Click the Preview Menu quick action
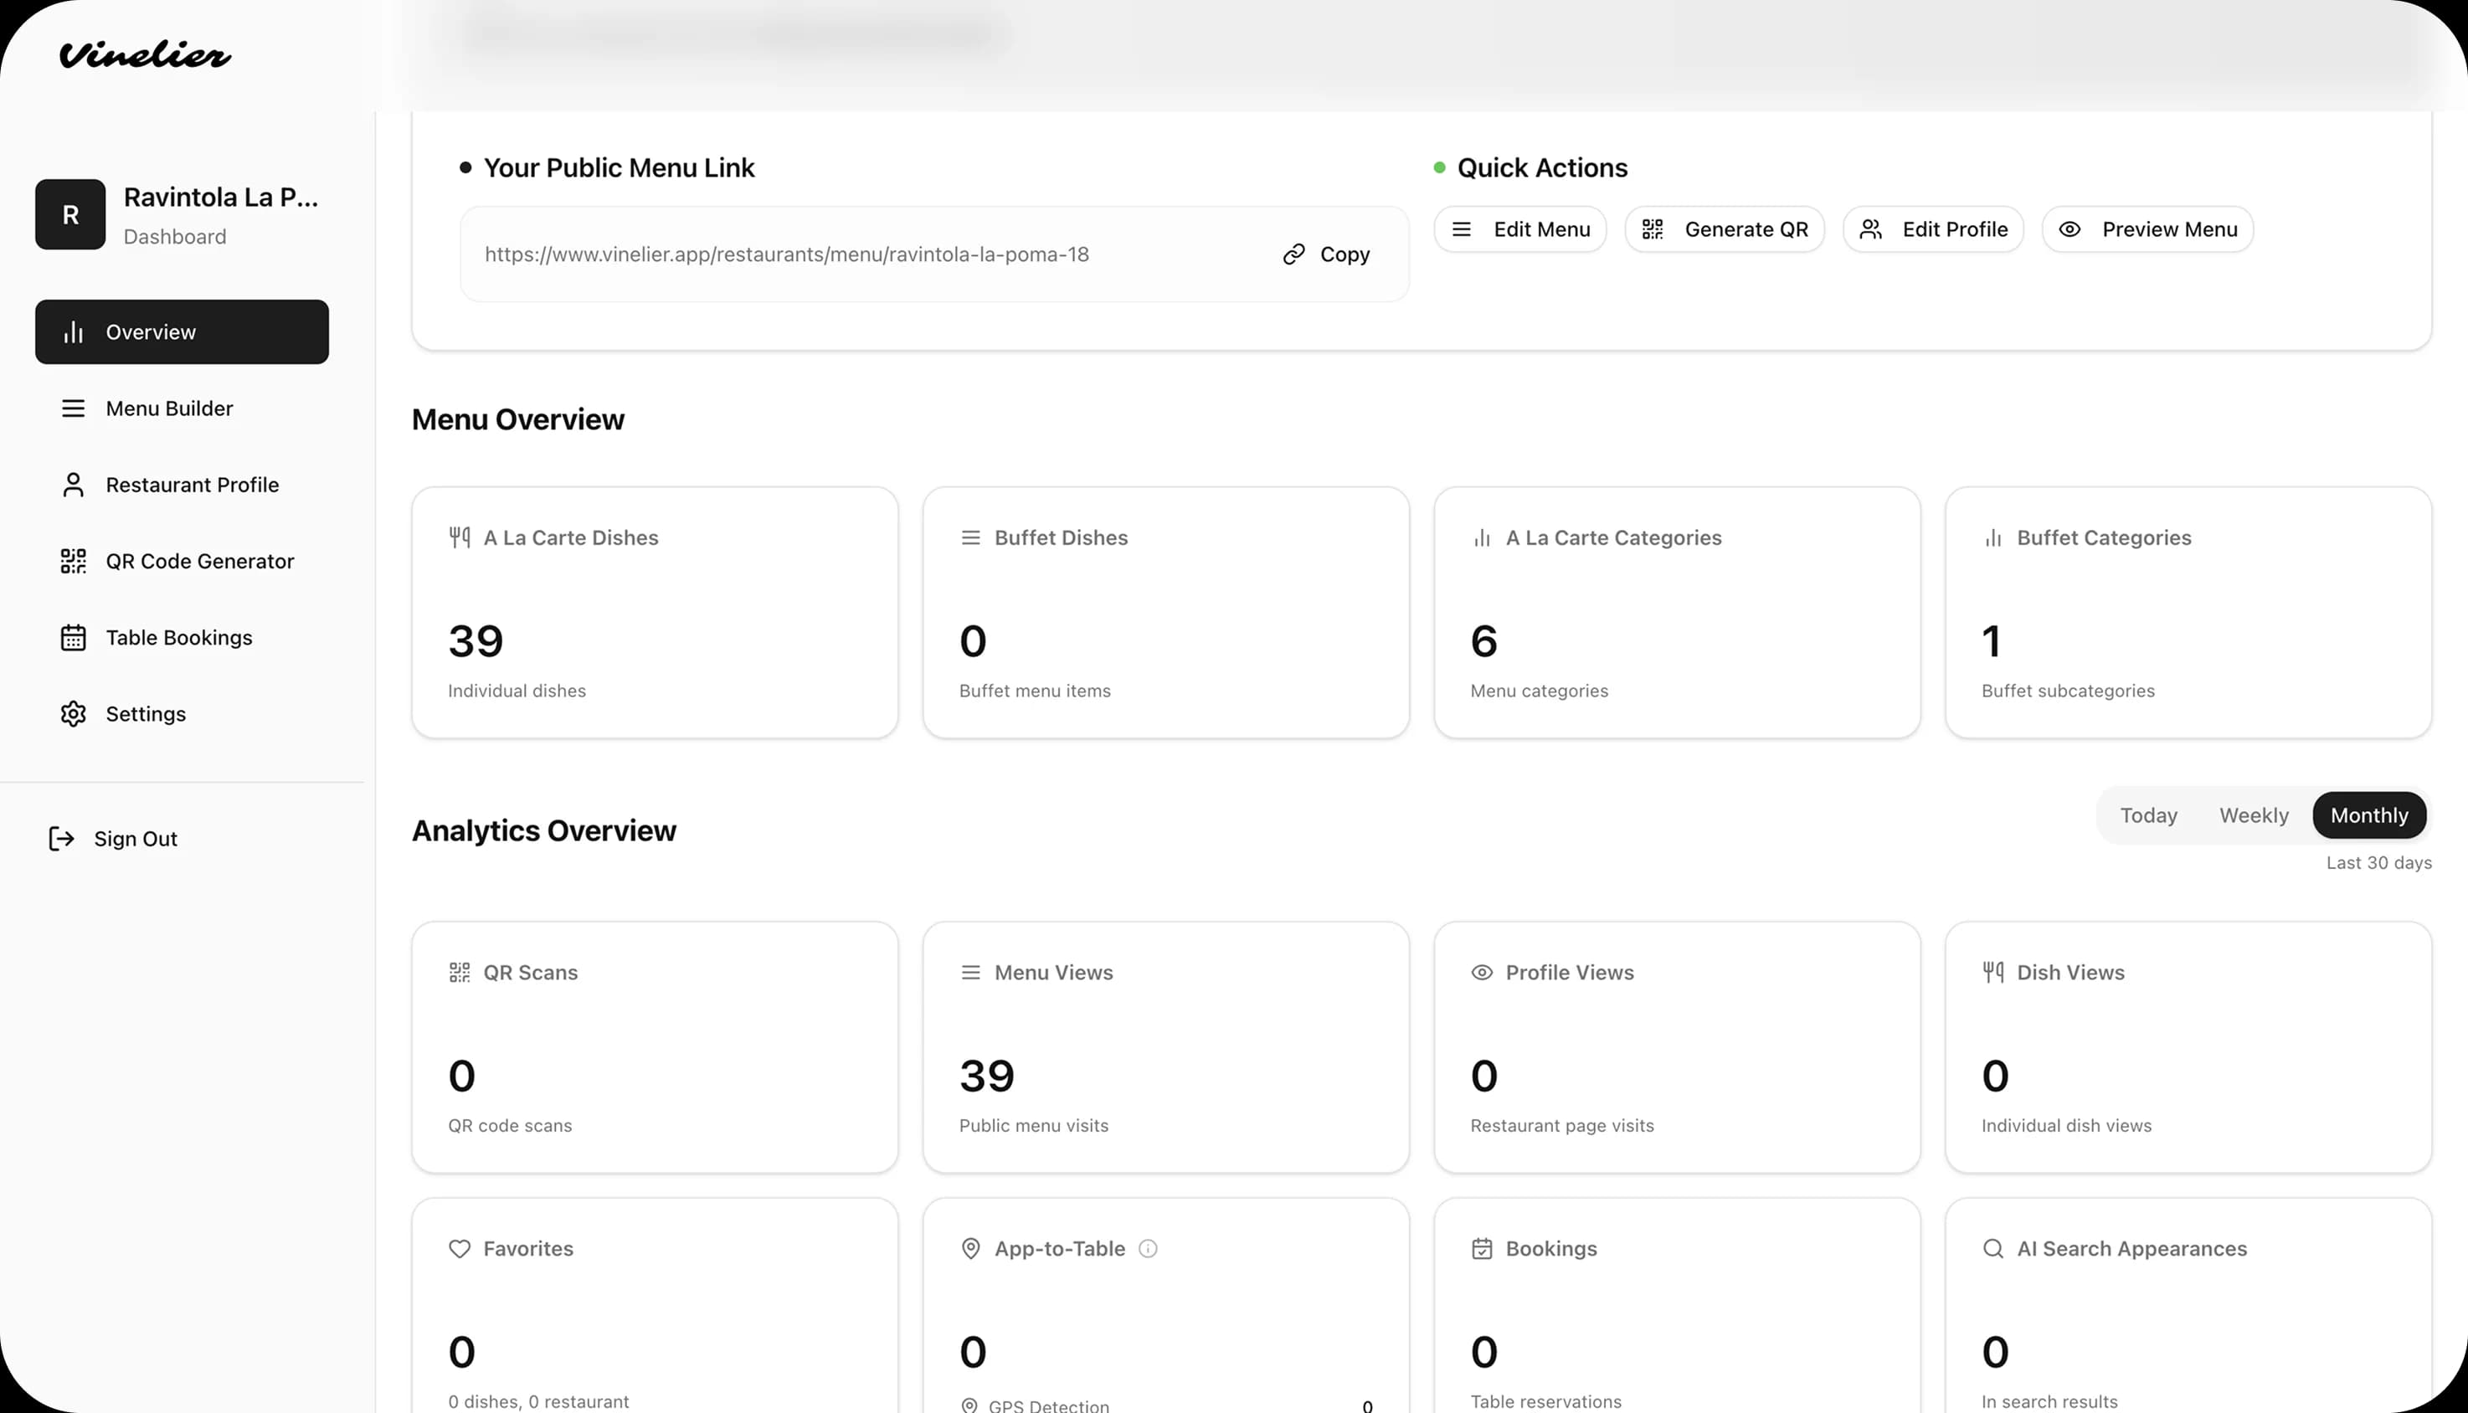Screen dimensions: 2468x1413 (x=2147, y=229)
